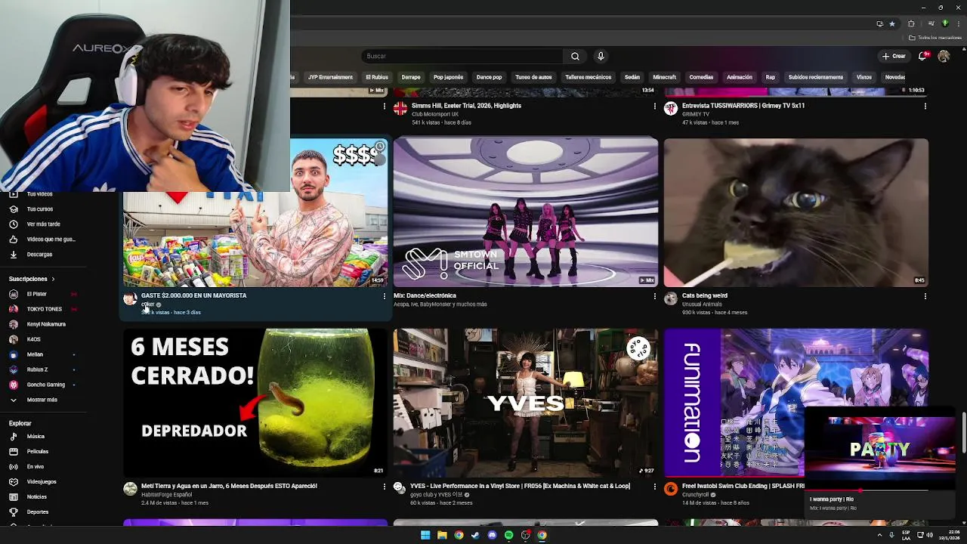The image size is (967, 544).
Task: Click the YouTube search magnifier button
Action: [575, 56]
